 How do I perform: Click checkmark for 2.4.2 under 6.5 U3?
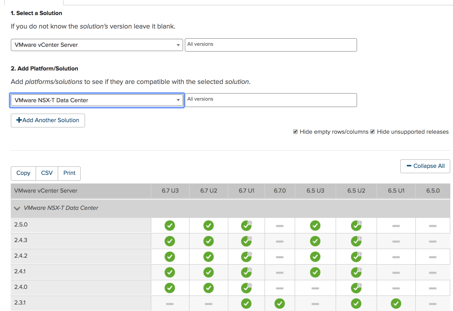(x=315, y=257)
